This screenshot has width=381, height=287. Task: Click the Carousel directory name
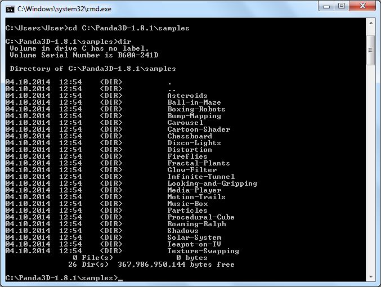pyautogui.click(x=185, y=123)
